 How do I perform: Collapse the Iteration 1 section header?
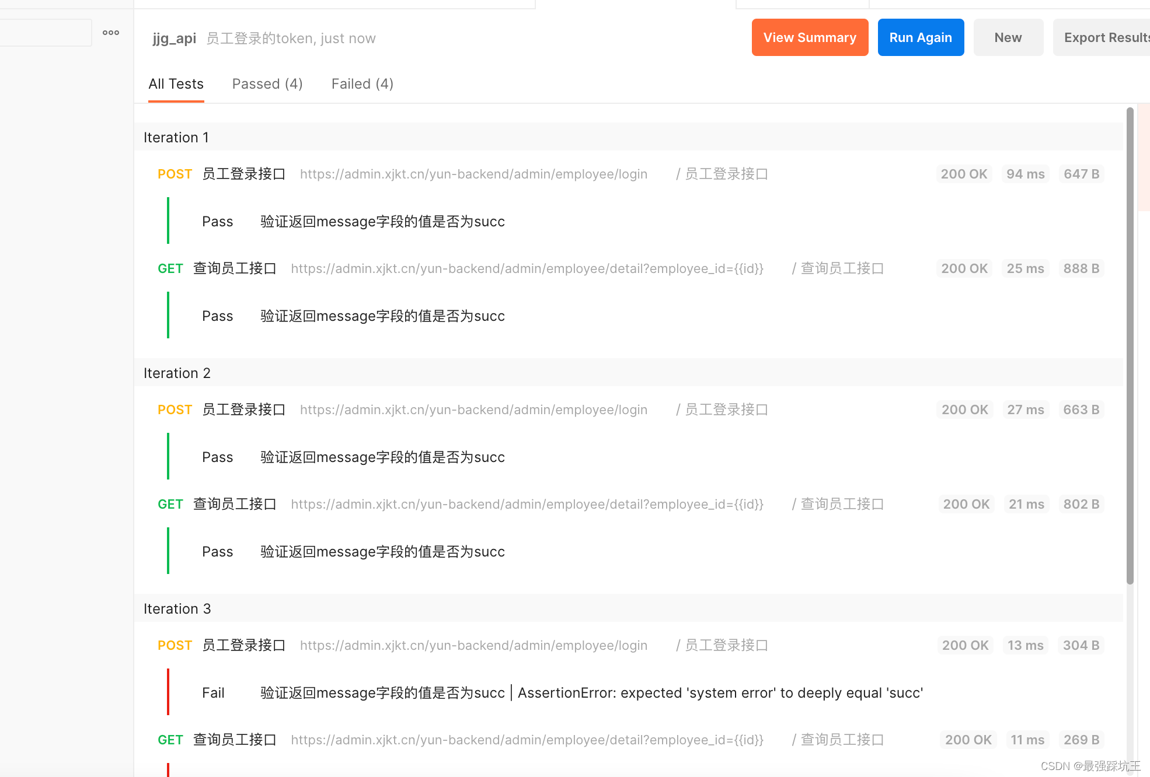[x=176, y=138]
